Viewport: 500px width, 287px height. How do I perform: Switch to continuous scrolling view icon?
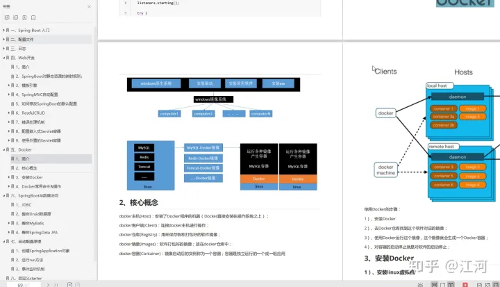click(434, 284)
